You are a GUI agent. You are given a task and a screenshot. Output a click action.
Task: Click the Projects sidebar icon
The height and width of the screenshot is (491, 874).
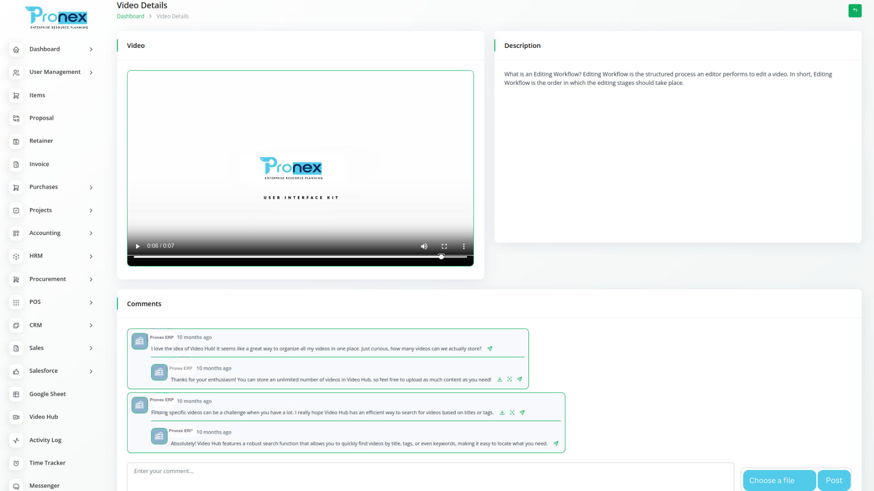[x=16, y=211]
